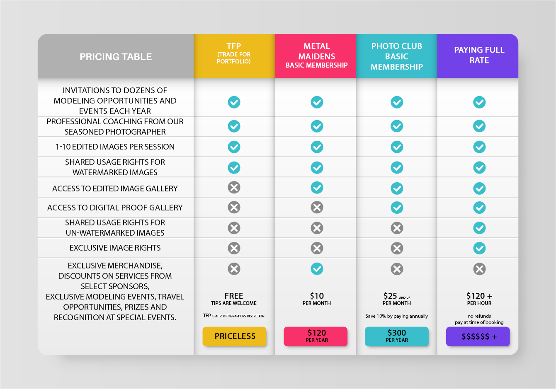This screenshot has height=389, width=556.
Task: Click Photo Club checkmark for 1-10 edited images
Action: pyautogui.click(x=397, y=147)
